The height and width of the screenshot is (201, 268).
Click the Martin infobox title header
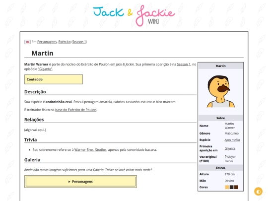[x=220, y=66]
